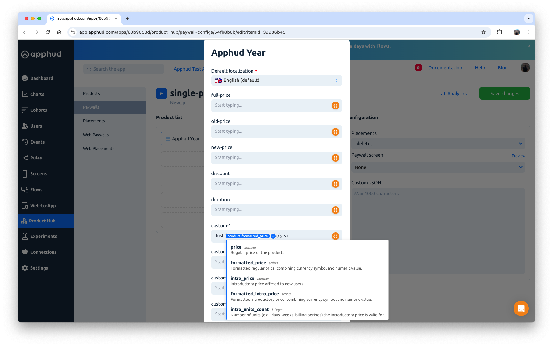
Task: Open browser extensions puzzle icon
Action: tap(499, 32)
